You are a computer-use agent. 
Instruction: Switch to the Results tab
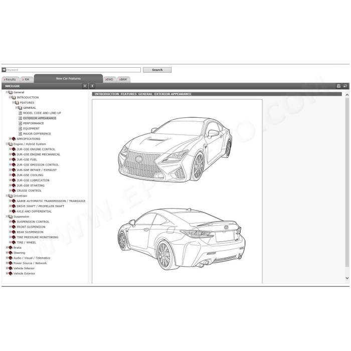point(11,79)
